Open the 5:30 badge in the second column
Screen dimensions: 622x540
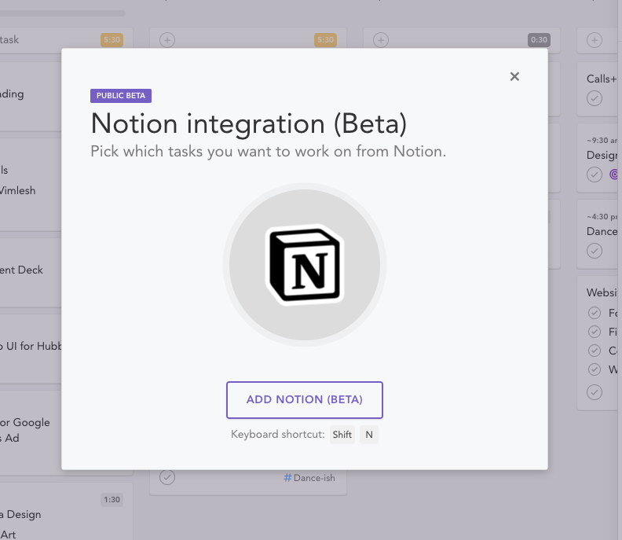point(325,40)
